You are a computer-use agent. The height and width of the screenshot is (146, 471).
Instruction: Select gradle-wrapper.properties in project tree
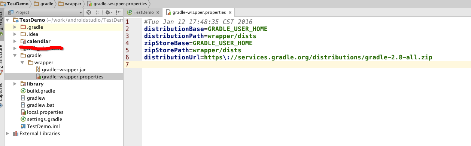[x=73, y=77]
